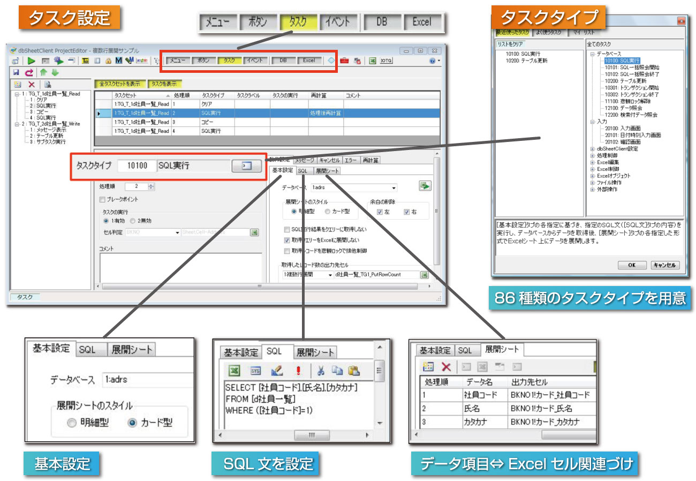This screenshot has width=696, height=481.
Task: Click the Excel icon beside セル判定 address field
Action: pyautogui.click(x=254, y=232)
